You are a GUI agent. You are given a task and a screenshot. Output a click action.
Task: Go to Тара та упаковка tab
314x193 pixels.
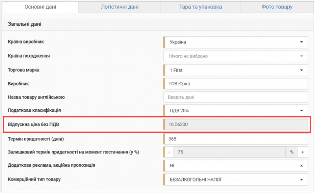tap(201, 7)
